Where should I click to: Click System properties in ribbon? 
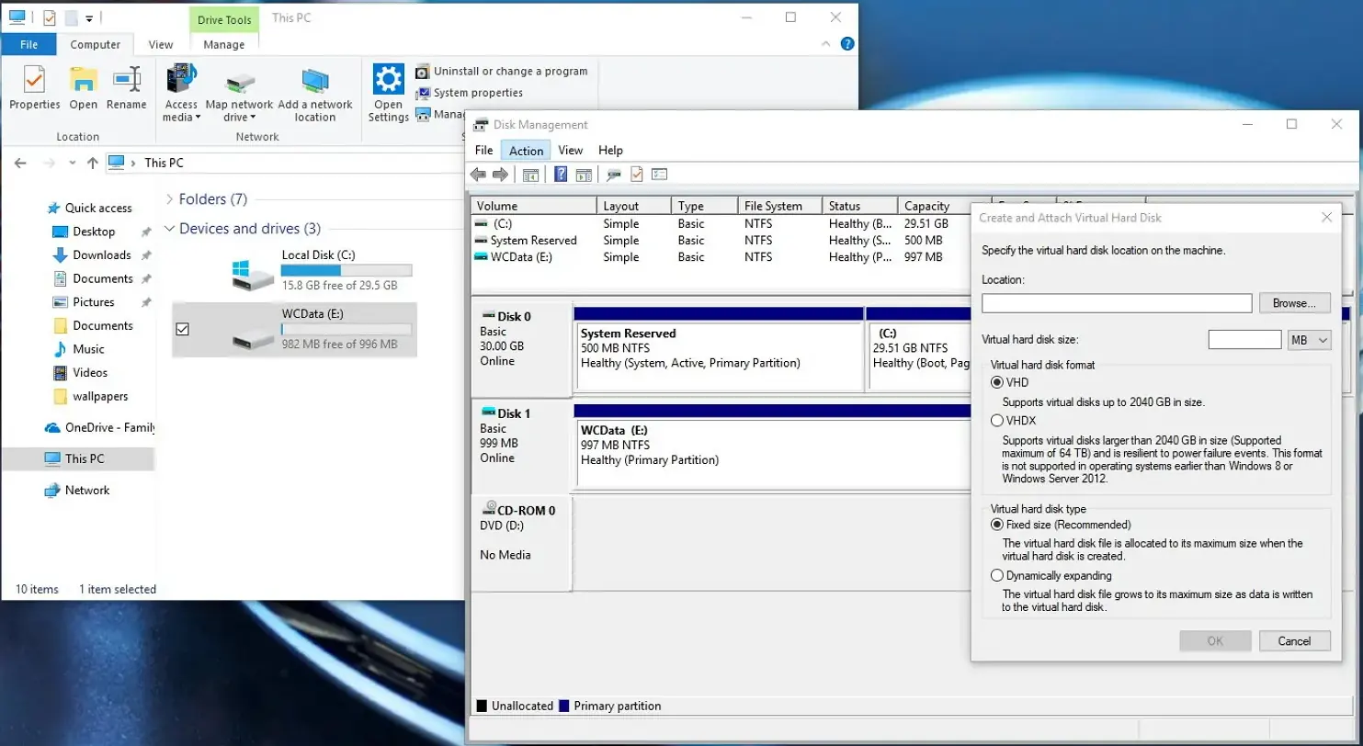click(470, 93)
